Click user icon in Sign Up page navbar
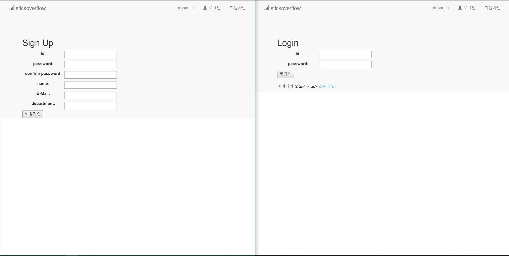The width and height of the screenshot is (509, 256). coord(205,8)
